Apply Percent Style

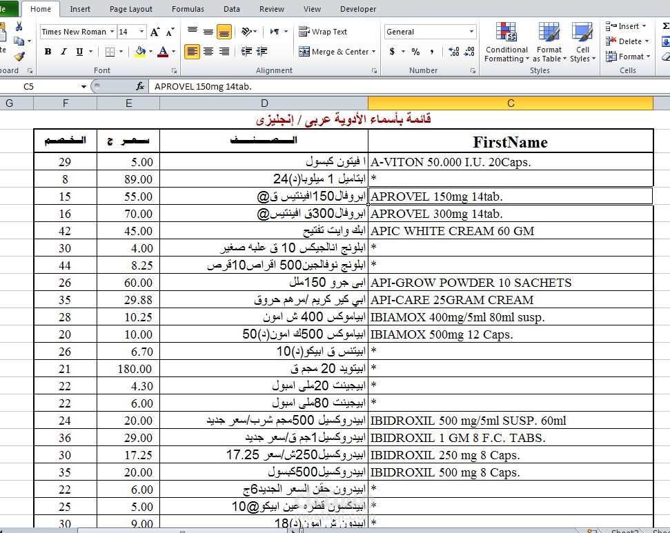416,52
